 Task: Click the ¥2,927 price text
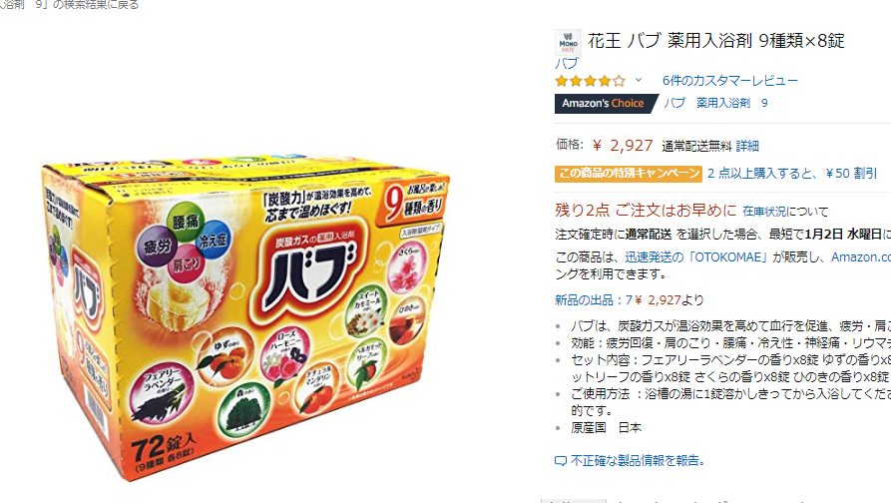pyautogui.click(x=623, y=146)
